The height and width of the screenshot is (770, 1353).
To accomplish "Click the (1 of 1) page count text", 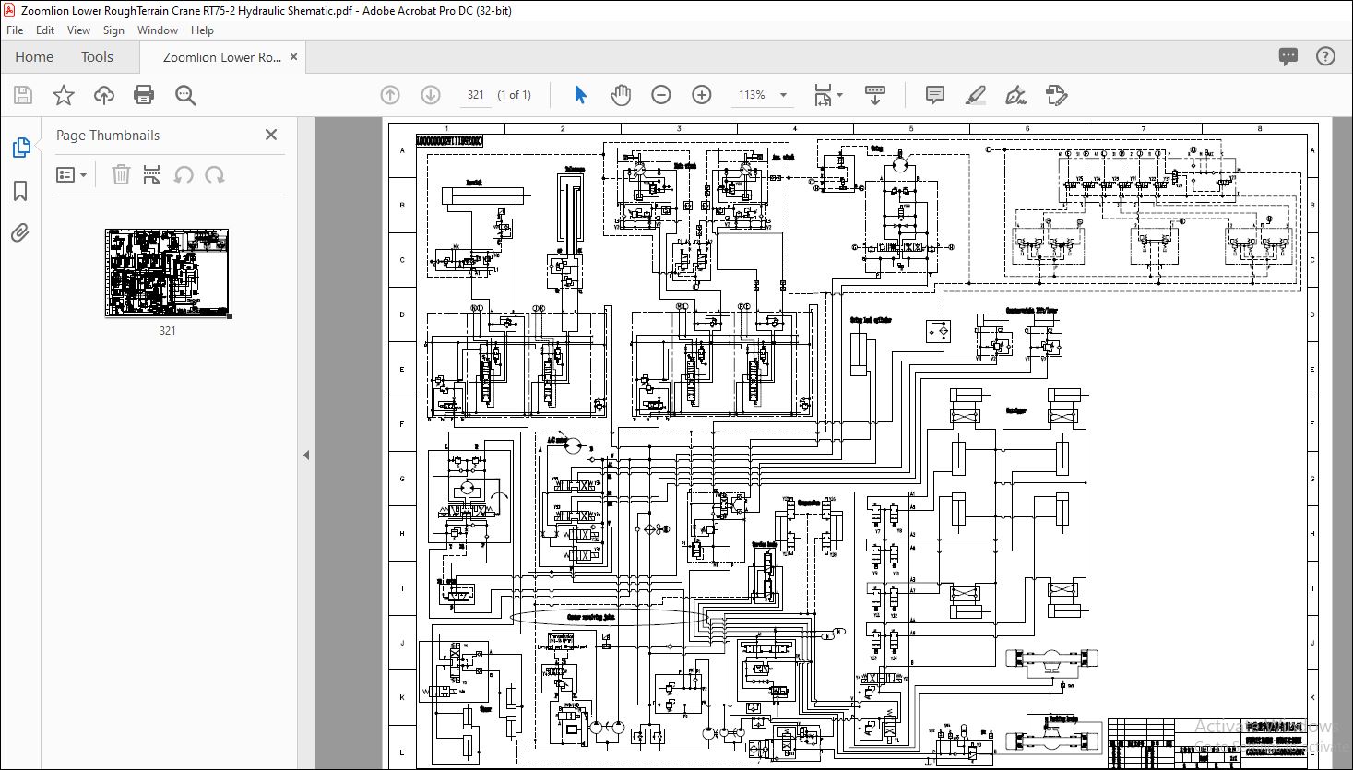I will pos(515,95).
